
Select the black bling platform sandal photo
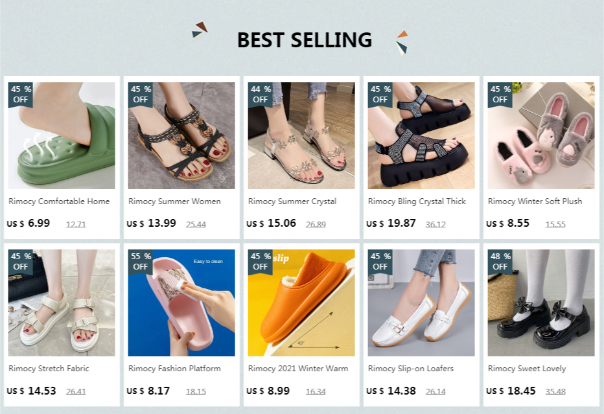[x=421, y=136]
